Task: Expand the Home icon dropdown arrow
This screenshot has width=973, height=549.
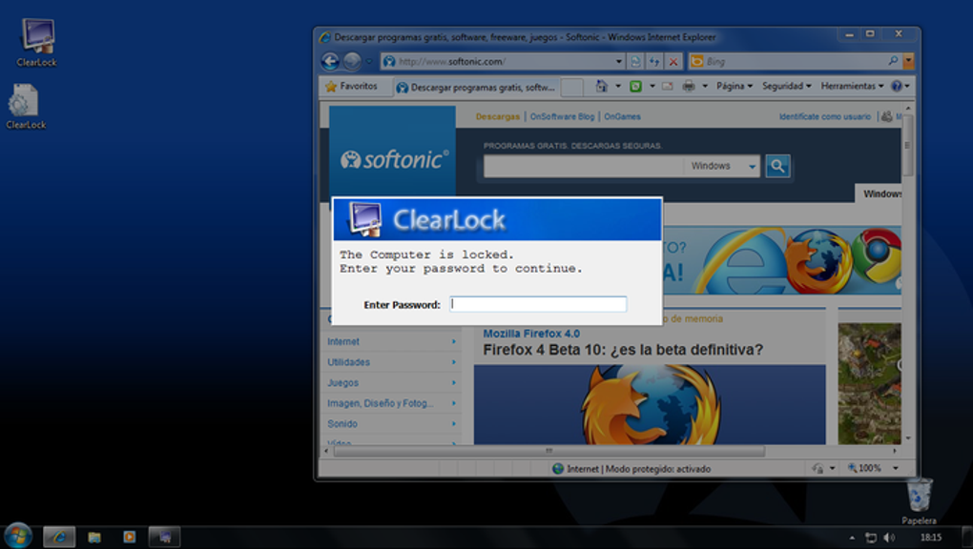Action: pyautogui.click(x=618, y=86)
